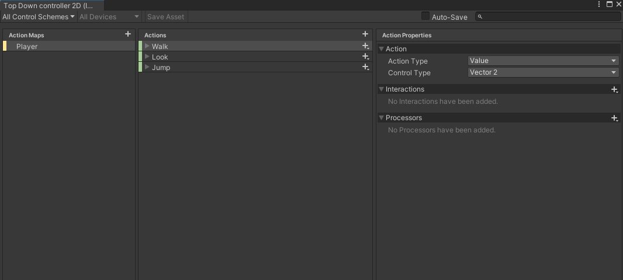Add binding to the Walk action
The image size is (623, 280).
tap(365, 46)
